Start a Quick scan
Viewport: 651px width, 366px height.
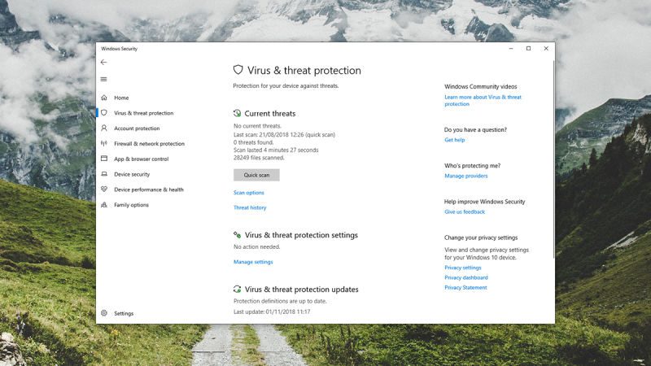256,175
